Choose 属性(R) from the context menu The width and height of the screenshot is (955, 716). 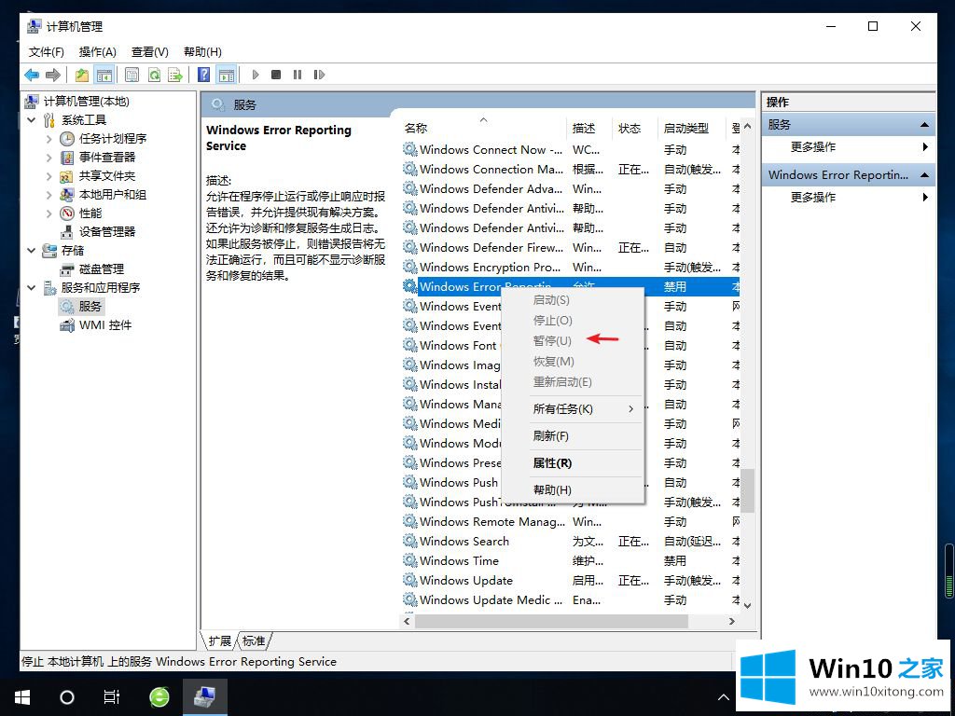(x=573, y=462)
